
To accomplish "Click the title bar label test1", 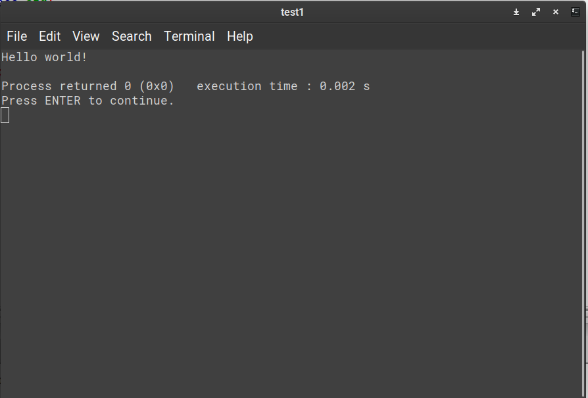I will [x=292, y=12].
